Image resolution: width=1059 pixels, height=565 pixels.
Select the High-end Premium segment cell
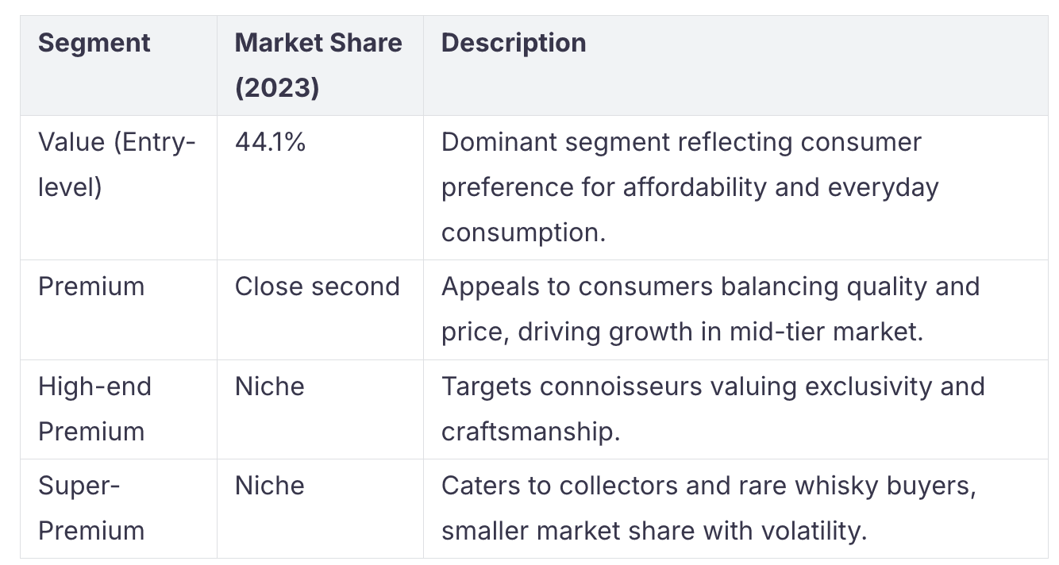118,409
